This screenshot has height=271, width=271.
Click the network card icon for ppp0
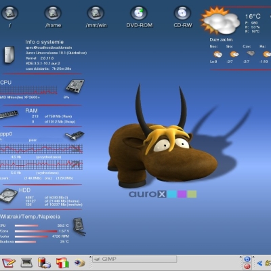point(75,135)
